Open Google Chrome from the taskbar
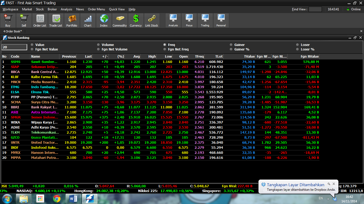The image size is (364, 204). (x=56, y=199)
